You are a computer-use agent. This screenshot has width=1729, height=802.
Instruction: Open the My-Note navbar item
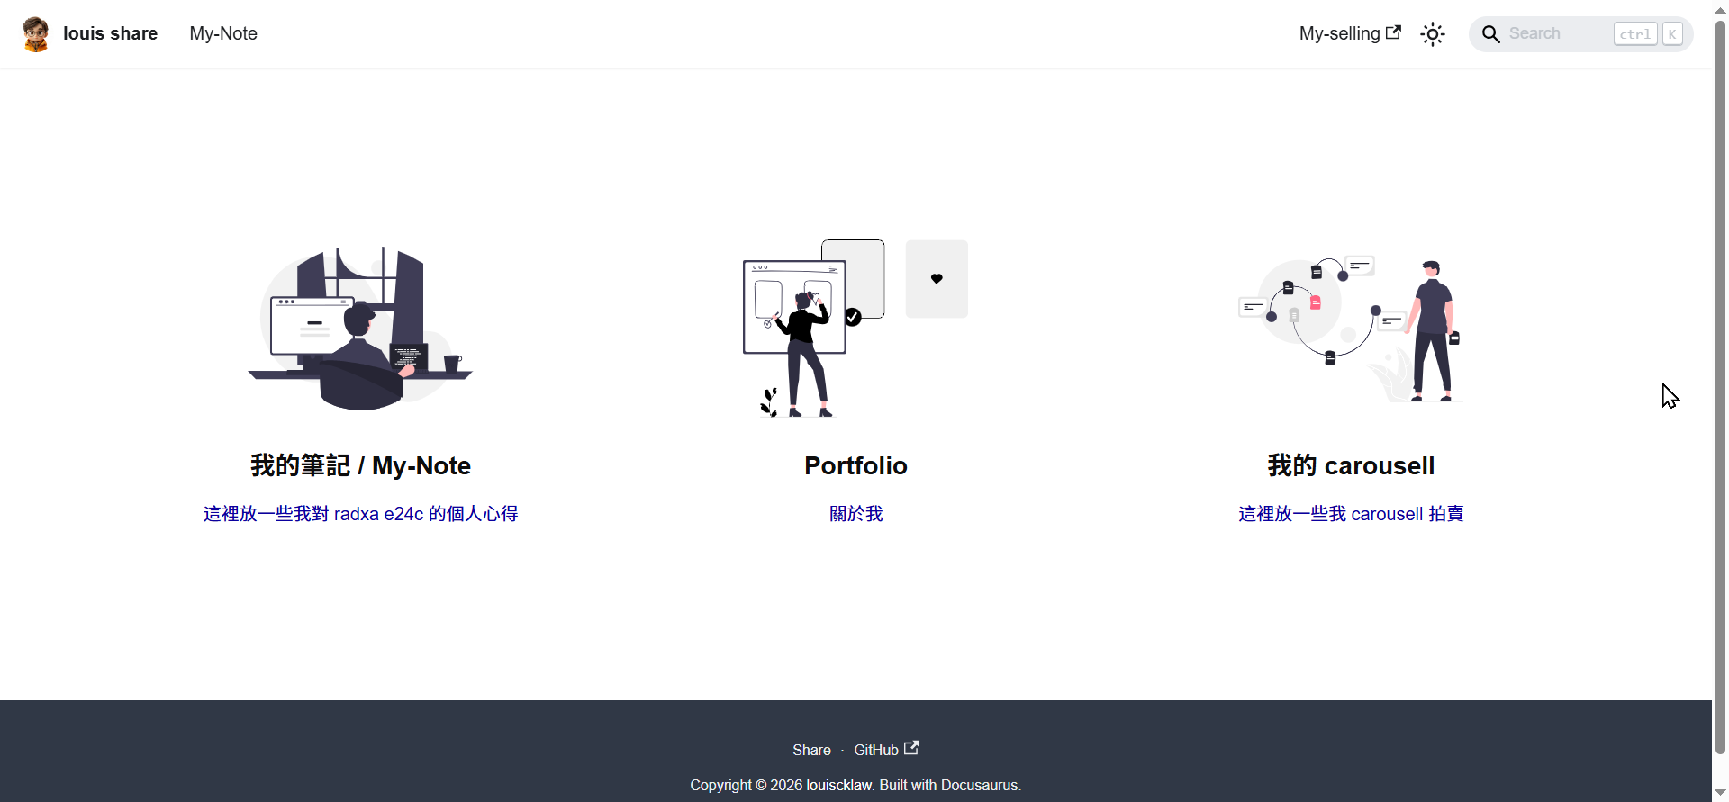[x=223, y=34]
